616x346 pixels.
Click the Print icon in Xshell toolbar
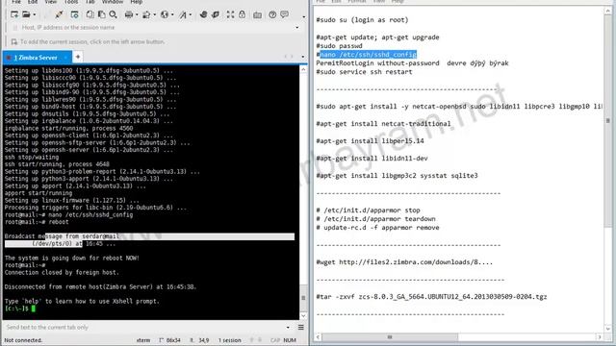click(x=128, y=14)
